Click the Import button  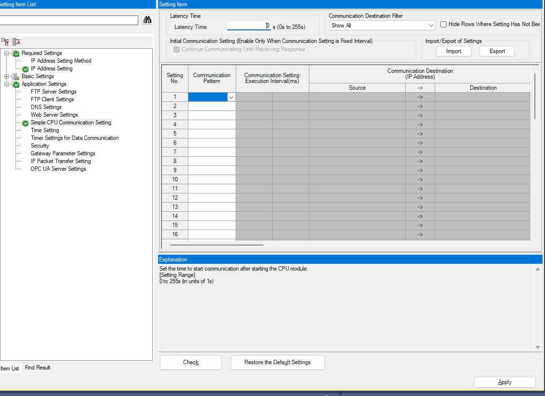coord(453,51)
